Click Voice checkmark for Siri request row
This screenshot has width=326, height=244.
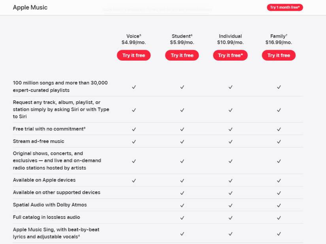click(x=134, y=110)
